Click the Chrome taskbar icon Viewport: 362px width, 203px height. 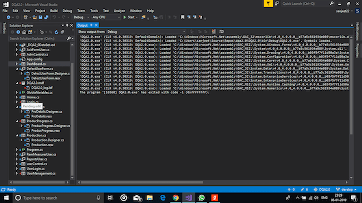point(175,197)
